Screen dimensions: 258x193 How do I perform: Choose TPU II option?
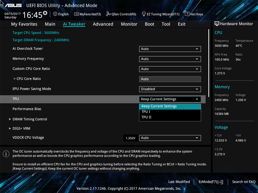(170, 117)
